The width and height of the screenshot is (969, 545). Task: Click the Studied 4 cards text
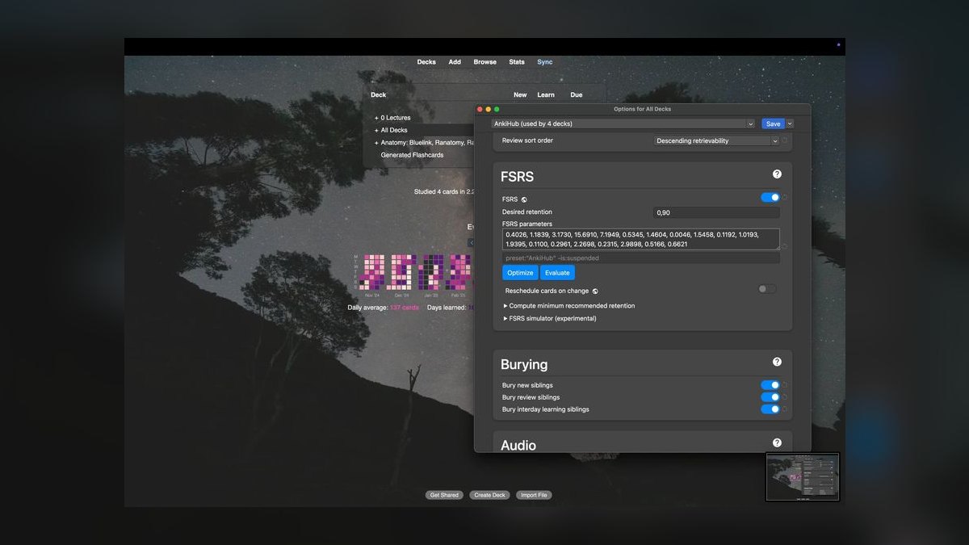[444, 192]
